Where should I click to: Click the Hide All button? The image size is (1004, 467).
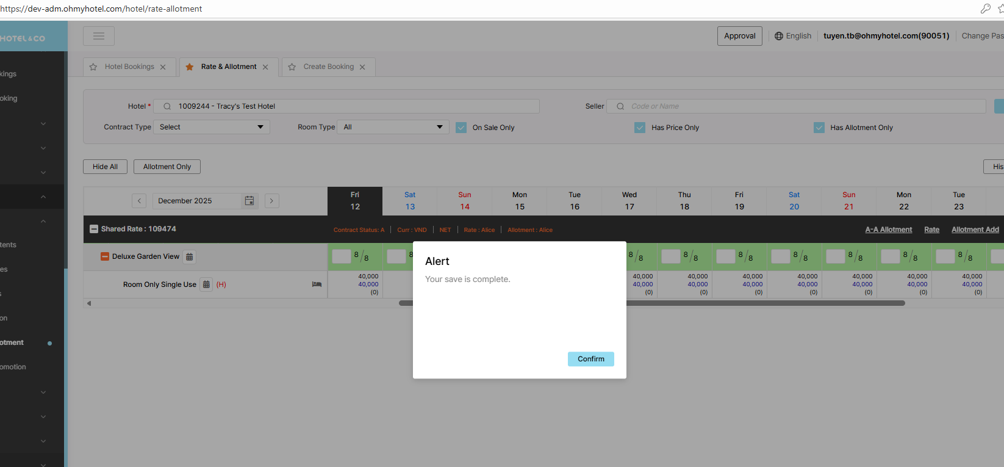tap(105, 167)
